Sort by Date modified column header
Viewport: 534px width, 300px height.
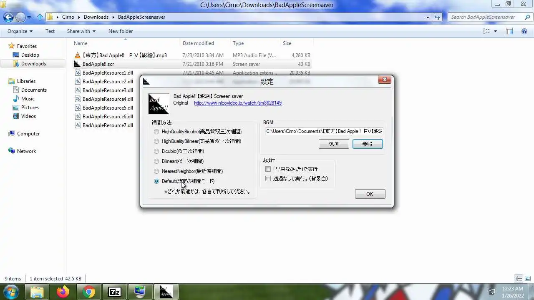coord(198,43)
